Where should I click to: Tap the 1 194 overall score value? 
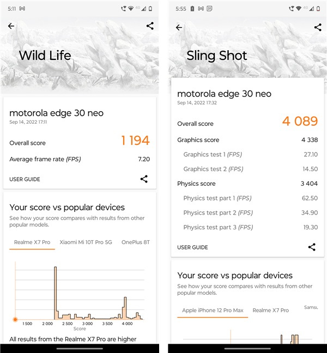pyautogui.click(x=135, y=141)
